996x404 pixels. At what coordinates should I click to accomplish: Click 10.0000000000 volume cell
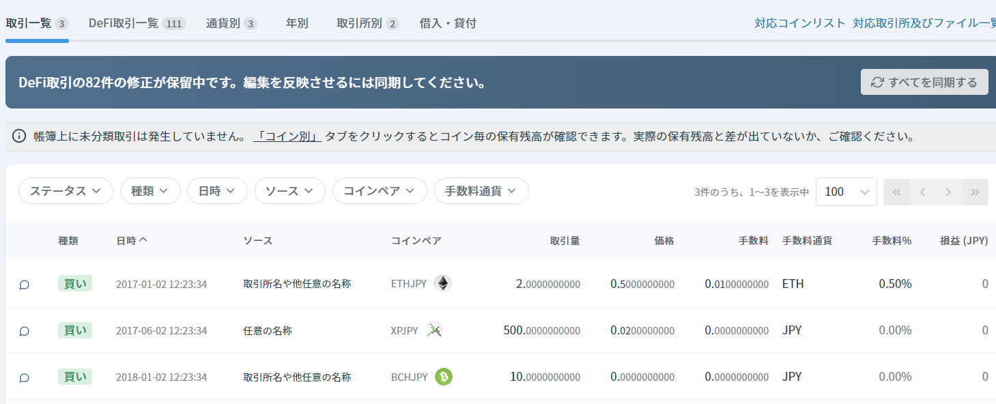(x=545, y=377)
